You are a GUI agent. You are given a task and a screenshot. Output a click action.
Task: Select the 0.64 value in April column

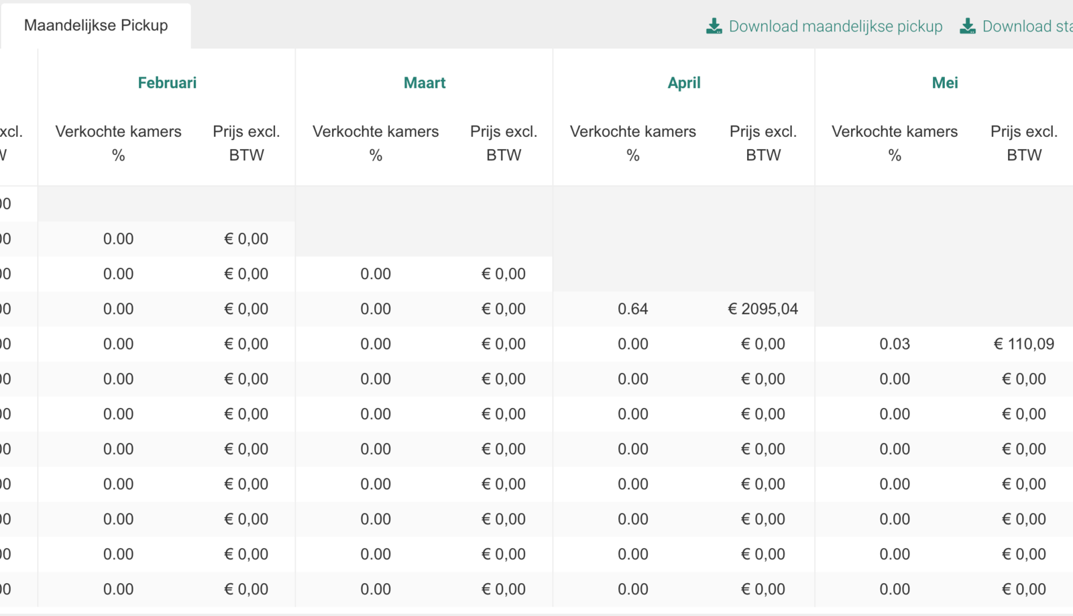(633, 309)
